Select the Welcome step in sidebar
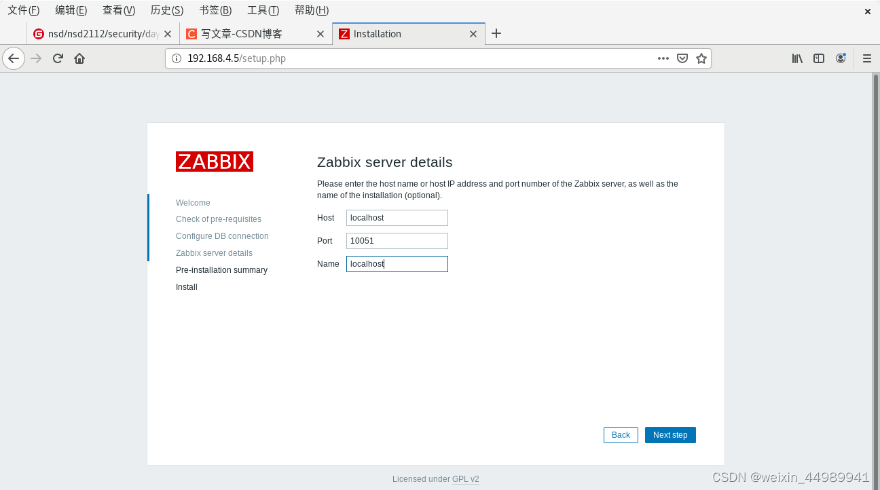This screenshot has width=880, height=490. point(193,203)
